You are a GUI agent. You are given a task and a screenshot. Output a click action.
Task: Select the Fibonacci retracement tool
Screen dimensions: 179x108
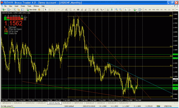tap(70, 10)
